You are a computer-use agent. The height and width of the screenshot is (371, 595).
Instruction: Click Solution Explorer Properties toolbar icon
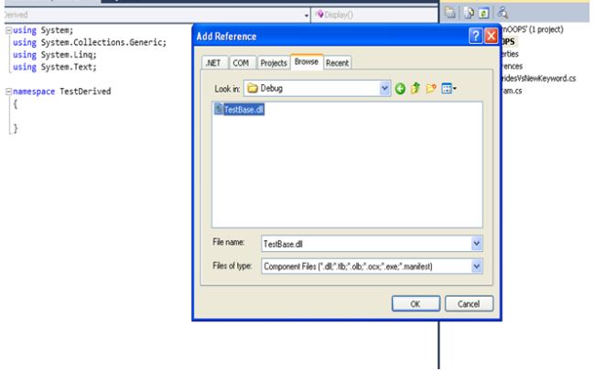click(450, 13)
